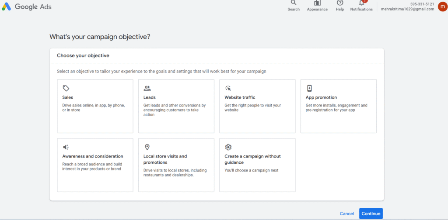Viewport: 448px width, 220px height.
Task: Open account avatar with letter m
Action: point(443,7)
